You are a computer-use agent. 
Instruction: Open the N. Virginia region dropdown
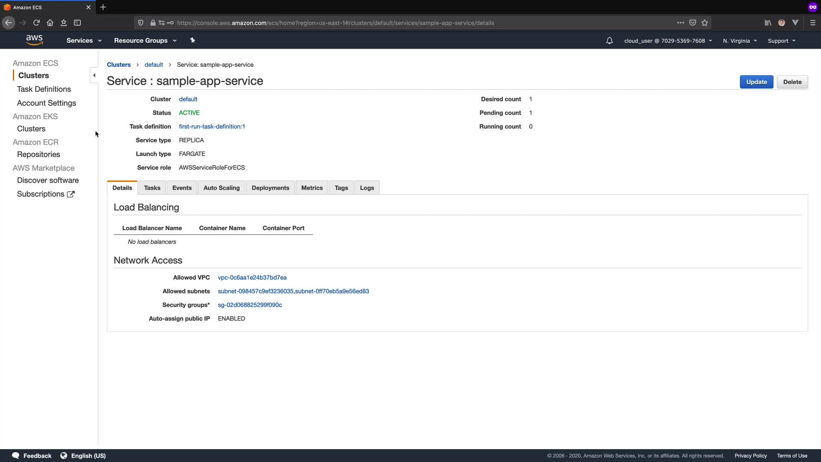[740, 41]
